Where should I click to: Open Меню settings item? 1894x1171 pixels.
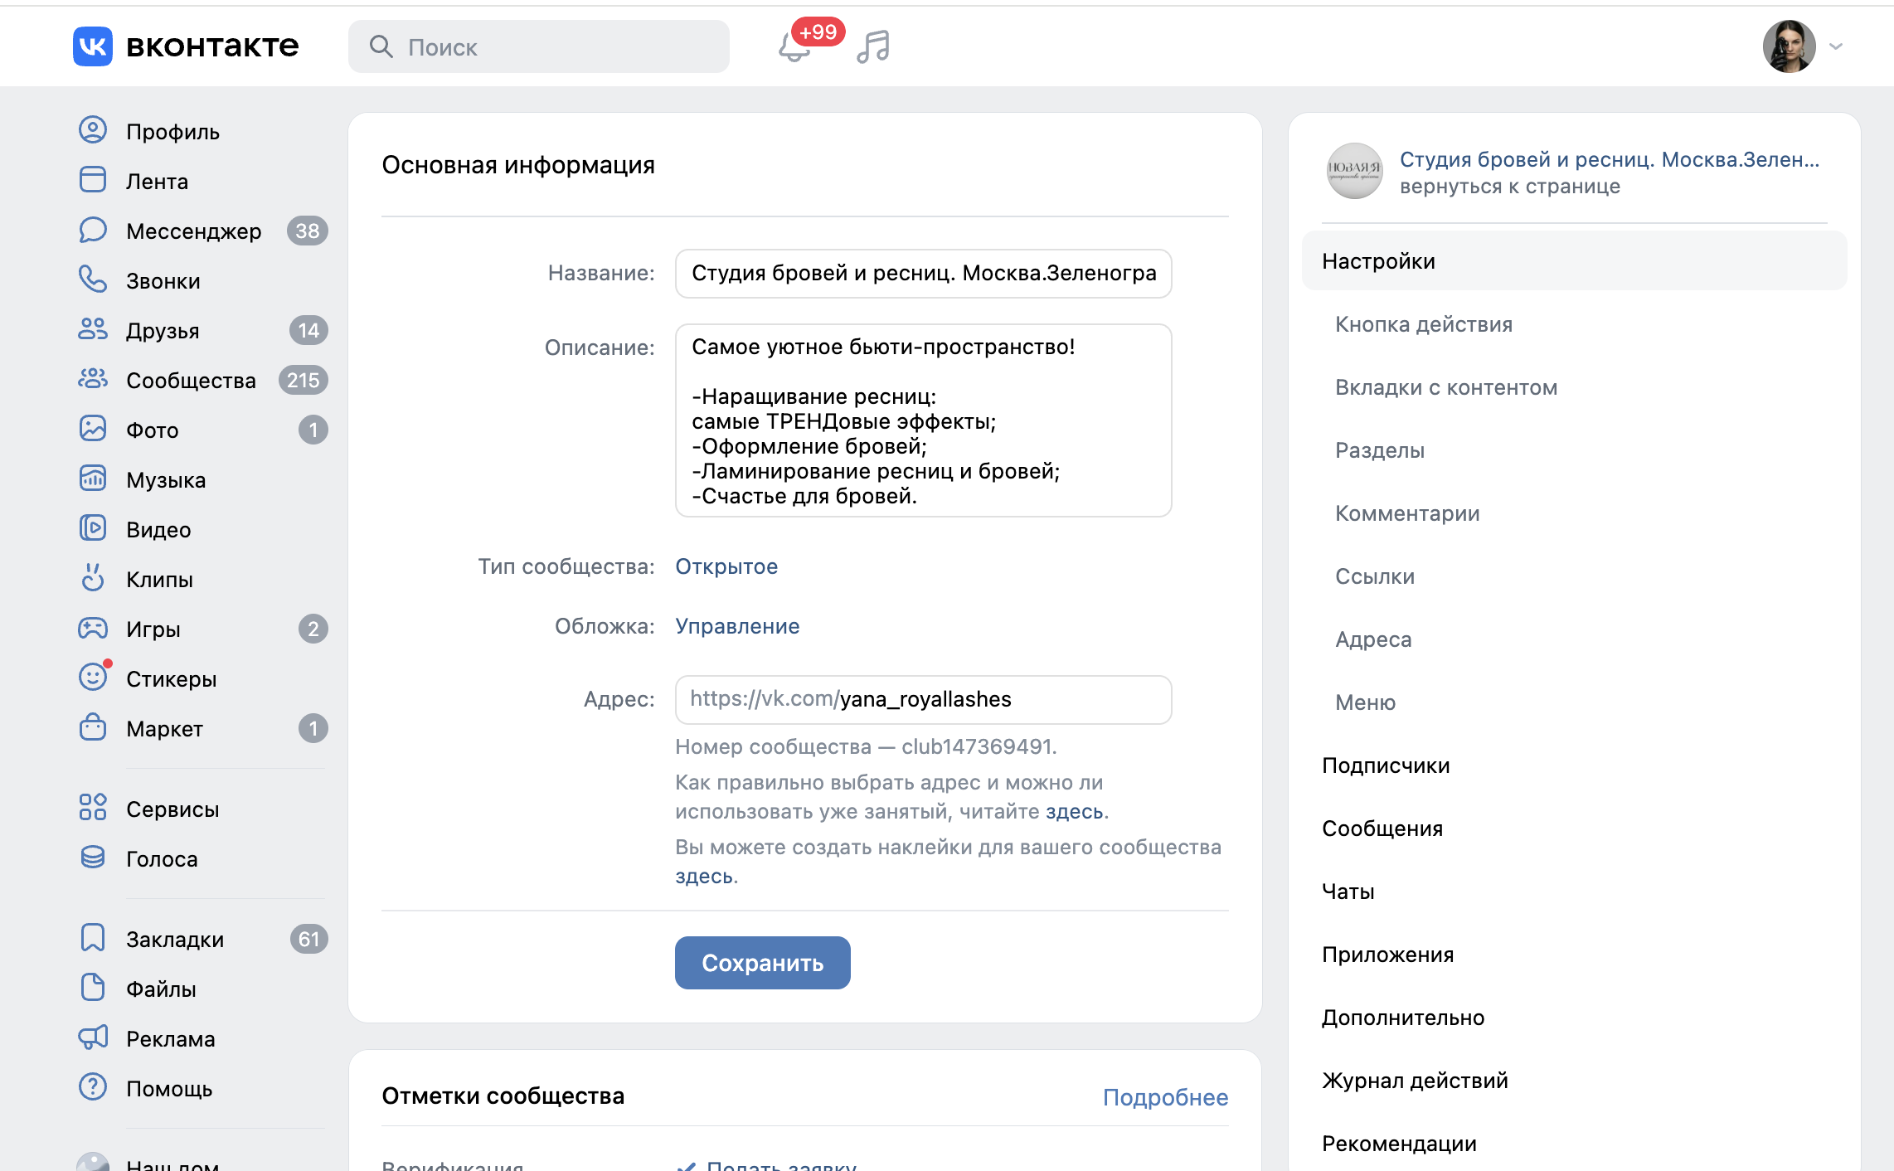(x=1365, y=702)
